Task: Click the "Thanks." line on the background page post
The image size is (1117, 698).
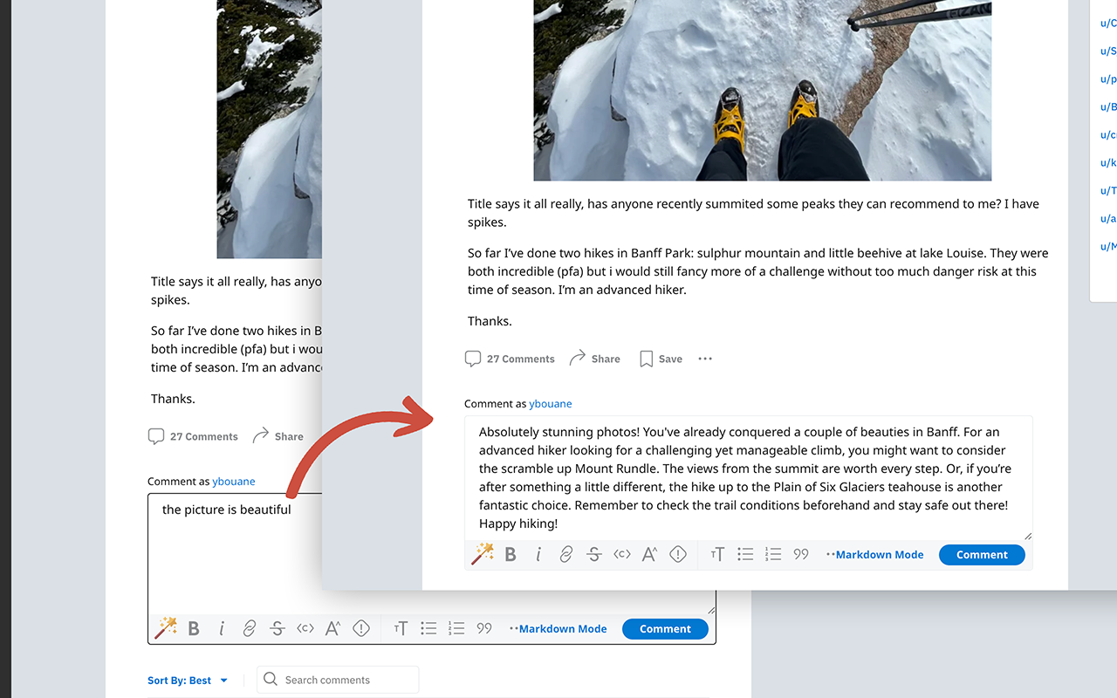Action: click(173, 399)
